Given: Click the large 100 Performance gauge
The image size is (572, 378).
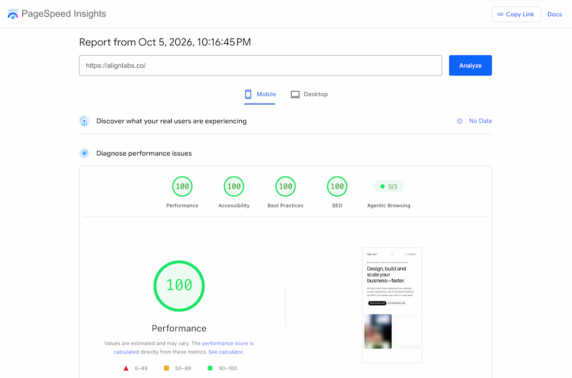Looking at the screenshot, I should [x=179, y=286].
